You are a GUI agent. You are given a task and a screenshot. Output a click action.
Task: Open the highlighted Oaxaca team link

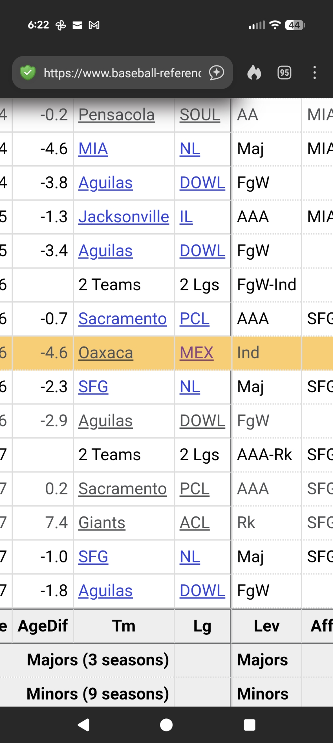(106, 353)
